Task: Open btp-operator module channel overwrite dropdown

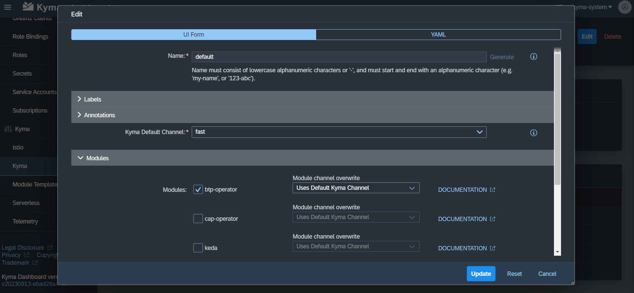Action: point(356,188)
